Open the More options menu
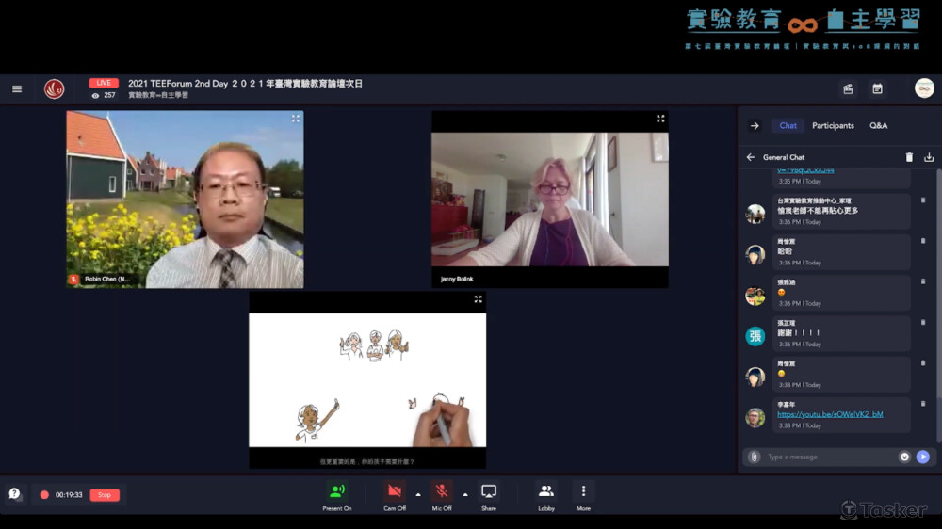 click(x=583, y=495)
